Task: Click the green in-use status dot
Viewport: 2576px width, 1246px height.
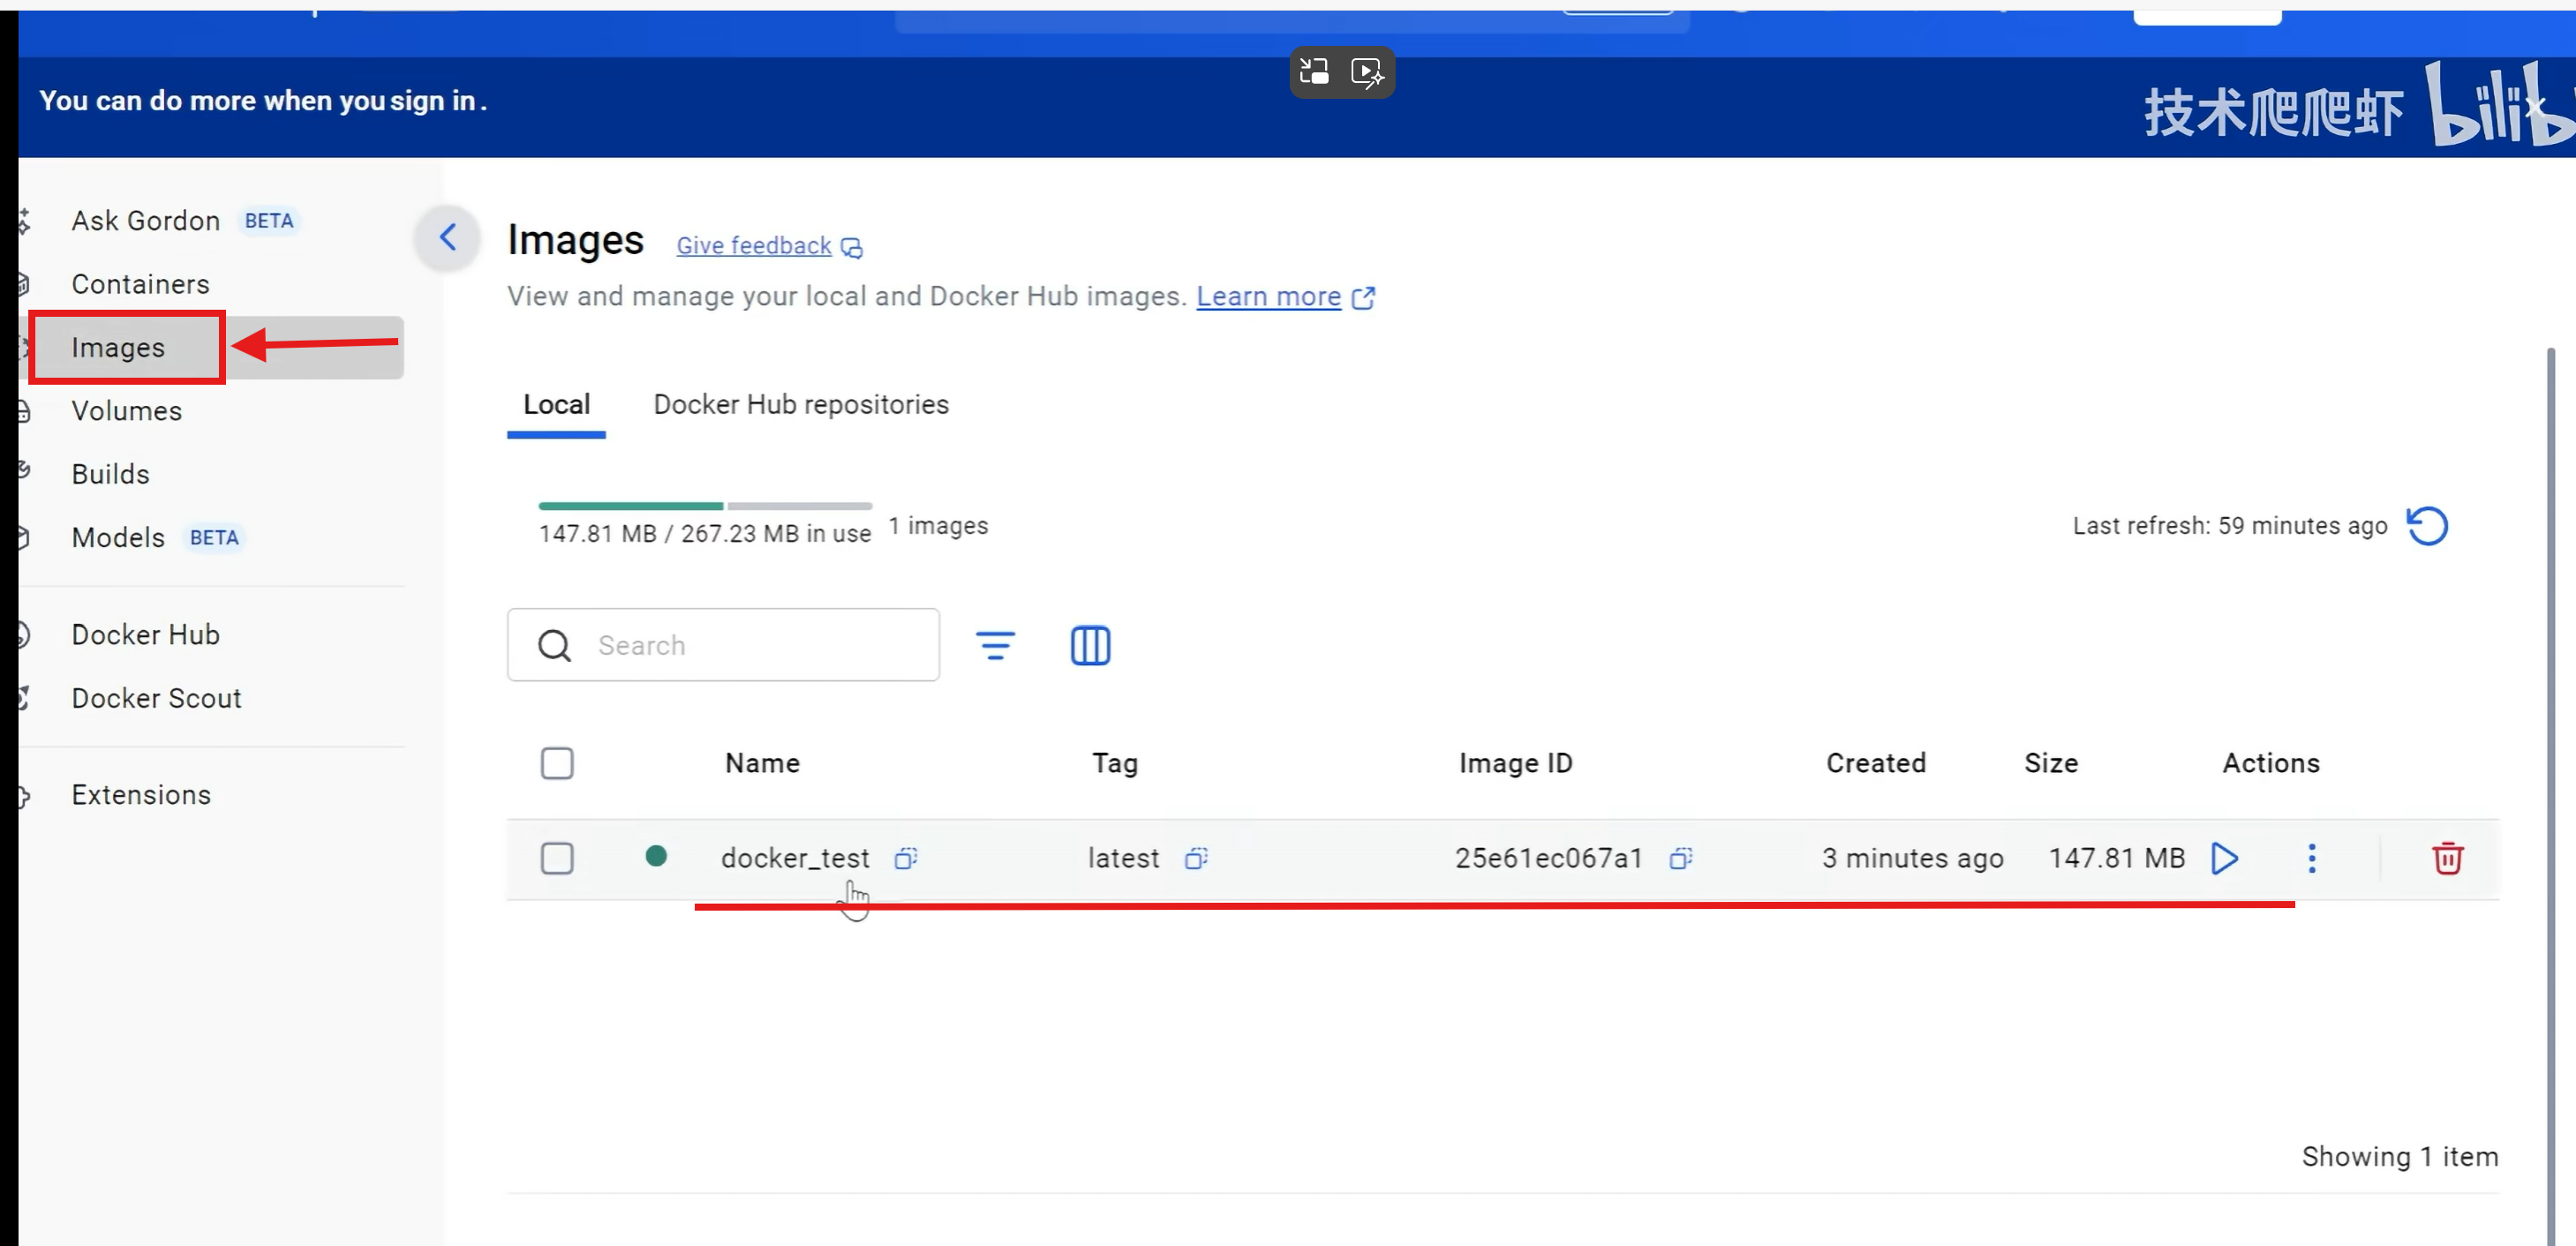Action: [x=656, y=856]
